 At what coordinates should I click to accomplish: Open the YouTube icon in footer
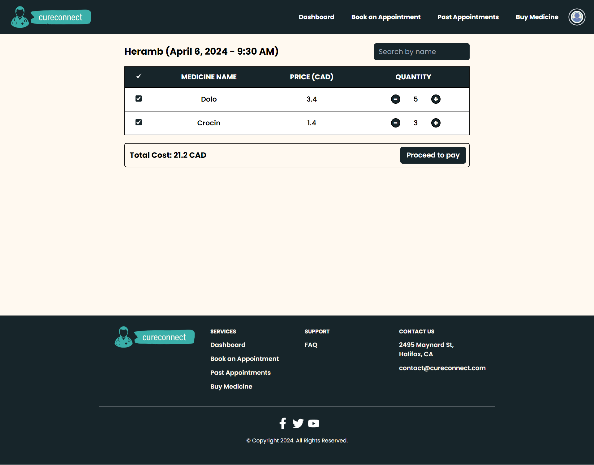[x=313, y=423]
